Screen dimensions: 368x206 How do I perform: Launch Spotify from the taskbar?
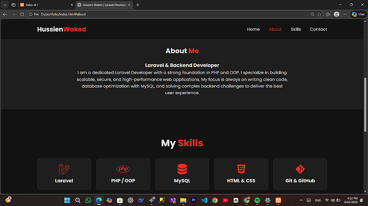tap(257, 200)
